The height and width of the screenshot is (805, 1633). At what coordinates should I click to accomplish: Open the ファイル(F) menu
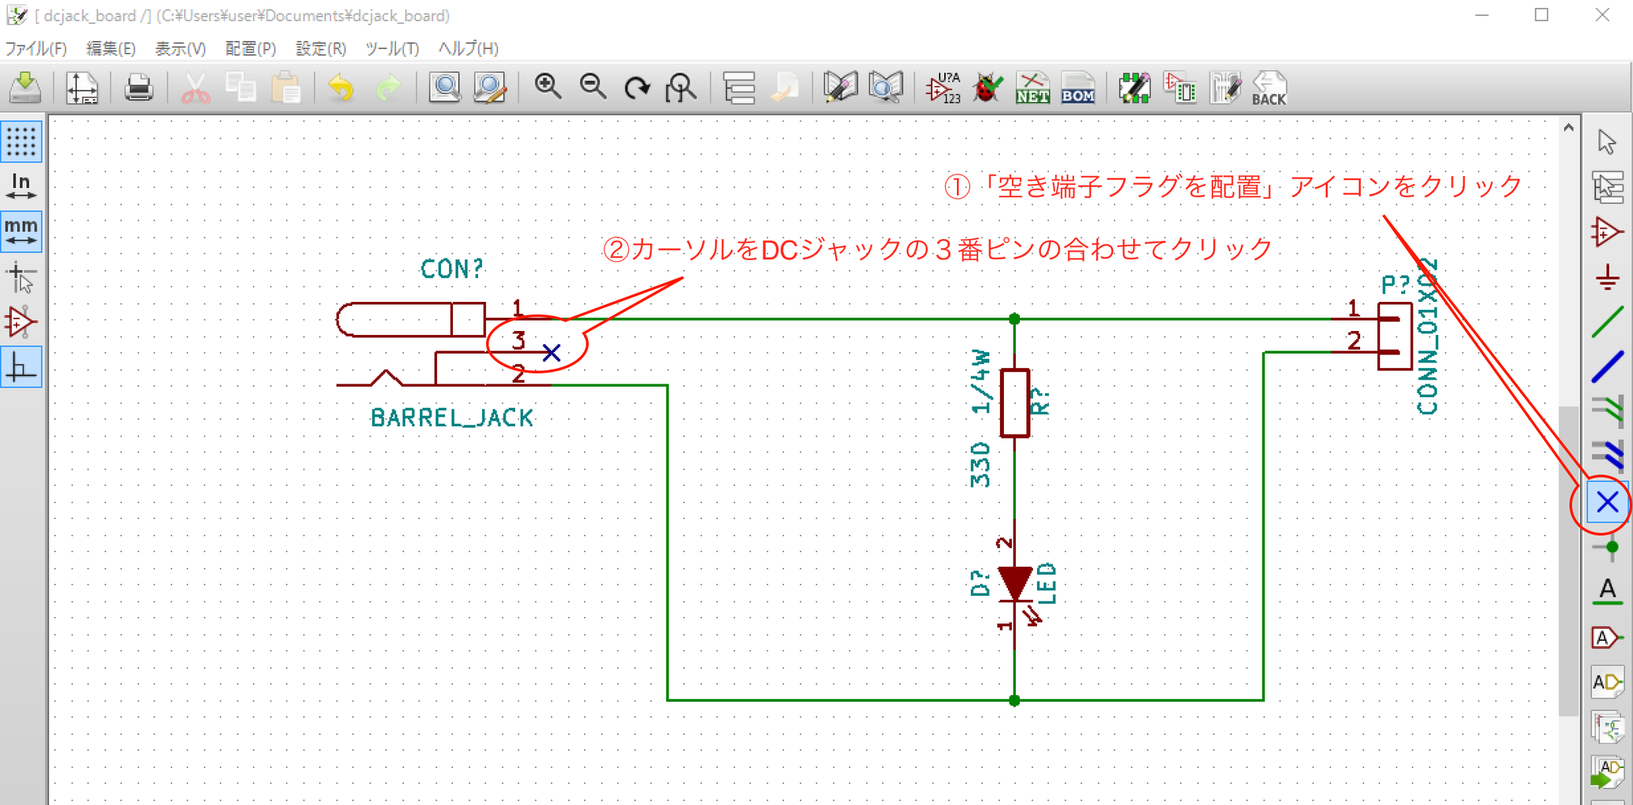[x=36, y=49]
